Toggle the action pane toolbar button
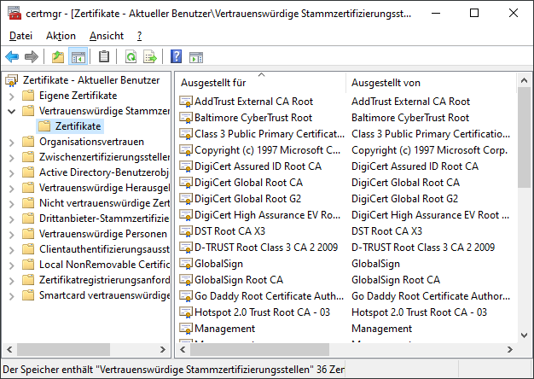Image resolution: width=534 pixels, height=379 pixels. (196, 57)
